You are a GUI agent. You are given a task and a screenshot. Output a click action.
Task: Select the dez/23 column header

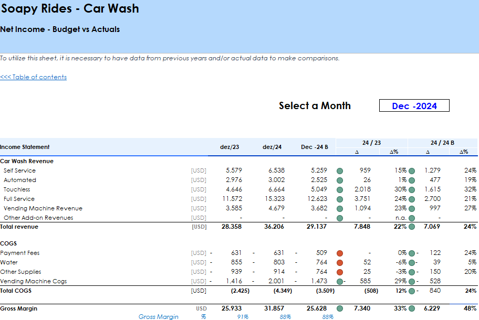pyautogui.click(x=230, y=147)
